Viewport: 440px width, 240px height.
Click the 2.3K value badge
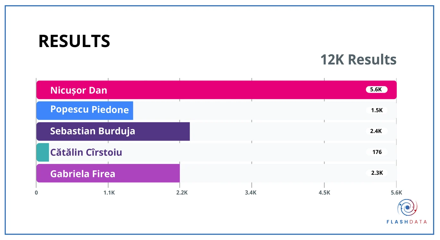tap(377, 173)
